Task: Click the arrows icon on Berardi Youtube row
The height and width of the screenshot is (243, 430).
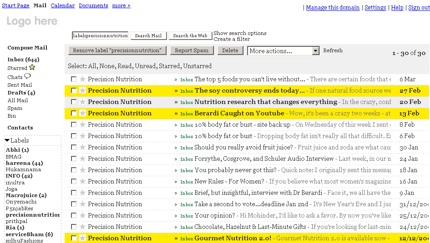Action: (x=176, y=114)
